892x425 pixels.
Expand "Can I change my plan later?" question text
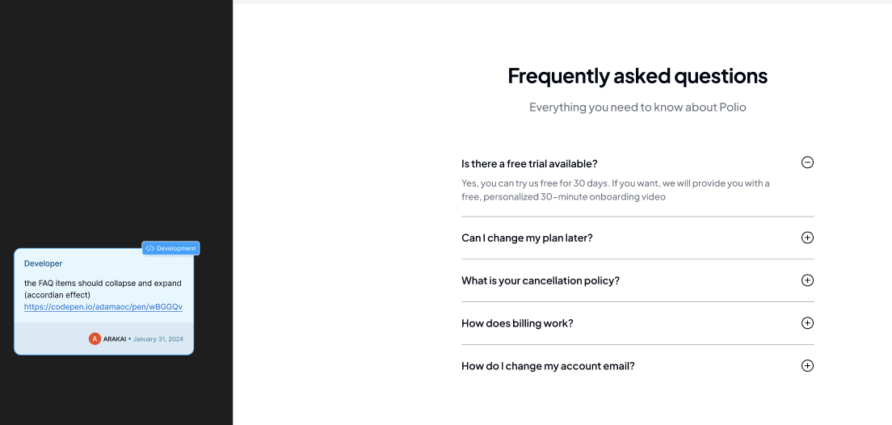tap(527, 238)
